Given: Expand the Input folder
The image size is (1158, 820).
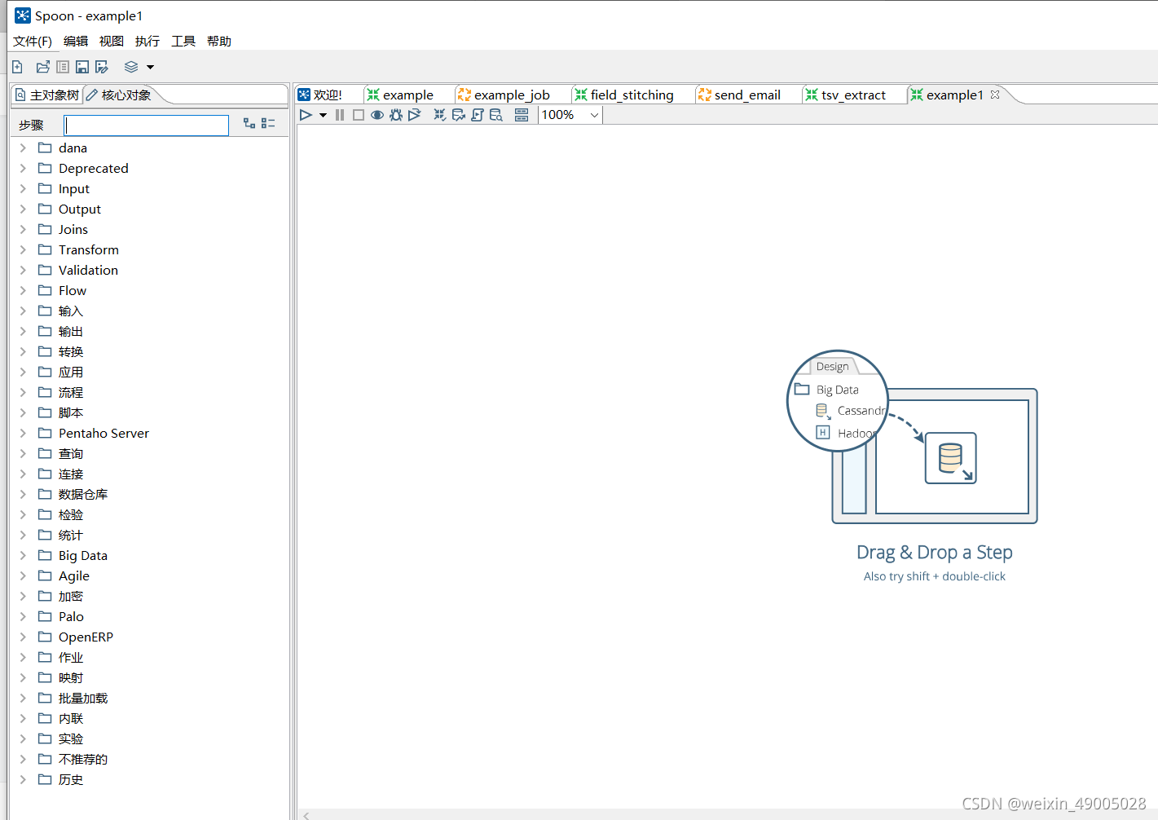Looking at the screenshot, I should pos(23,188).
